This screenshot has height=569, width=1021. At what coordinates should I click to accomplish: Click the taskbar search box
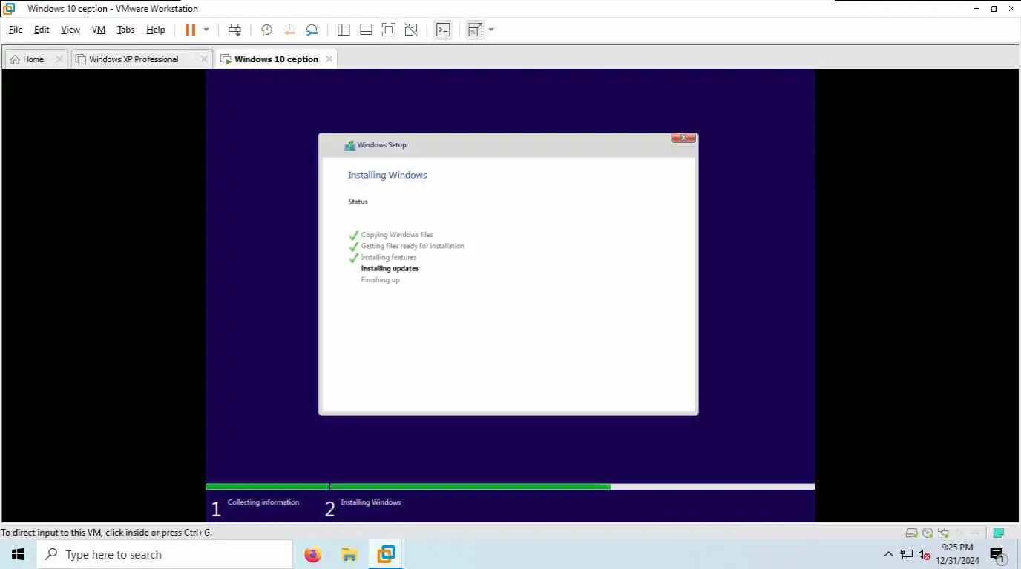[x=164, y=554]
